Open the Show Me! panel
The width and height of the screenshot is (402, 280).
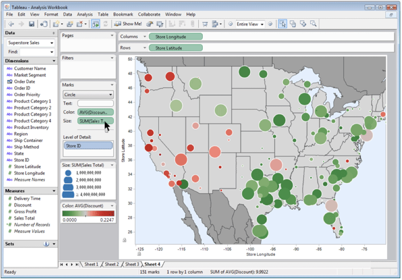pos(128,24)
